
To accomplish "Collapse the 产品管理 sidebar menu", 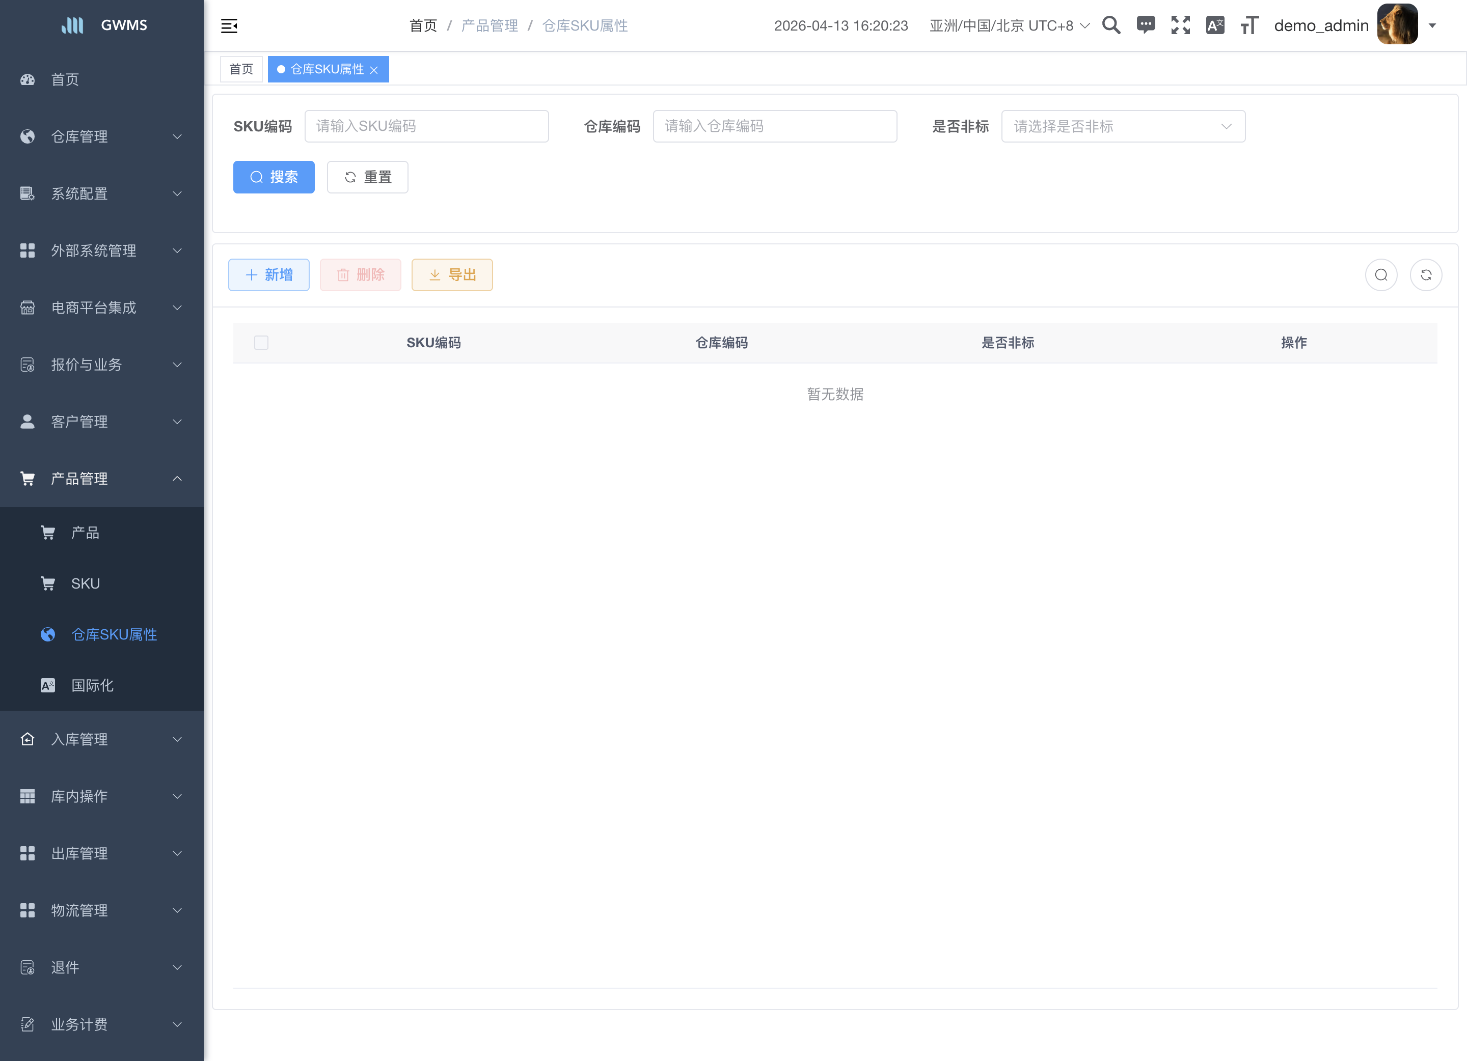I will coord(101,479).
